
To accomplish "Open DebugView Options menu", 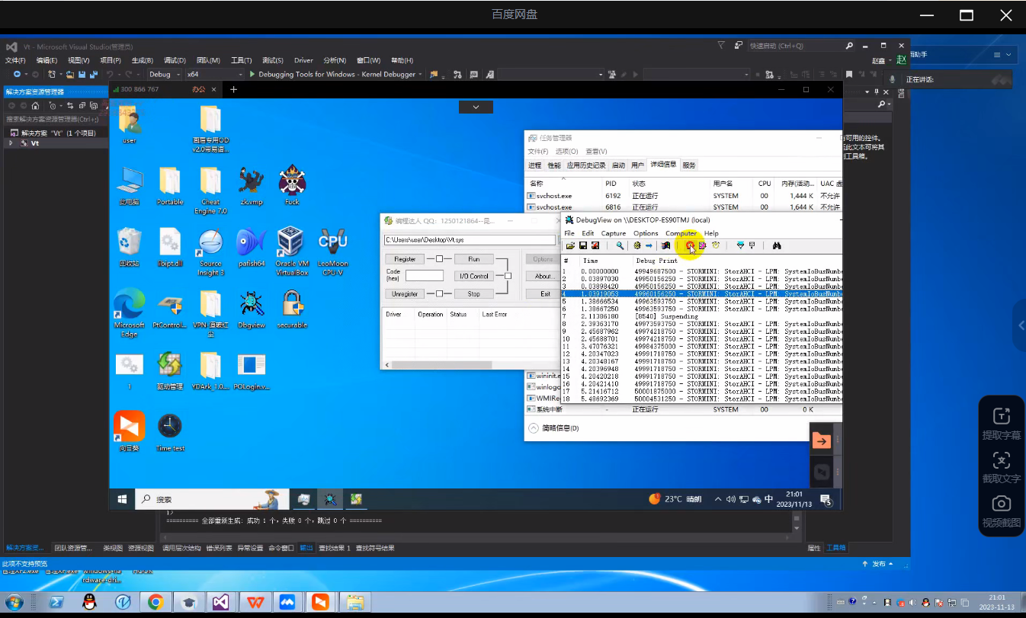I will [646, 233].
